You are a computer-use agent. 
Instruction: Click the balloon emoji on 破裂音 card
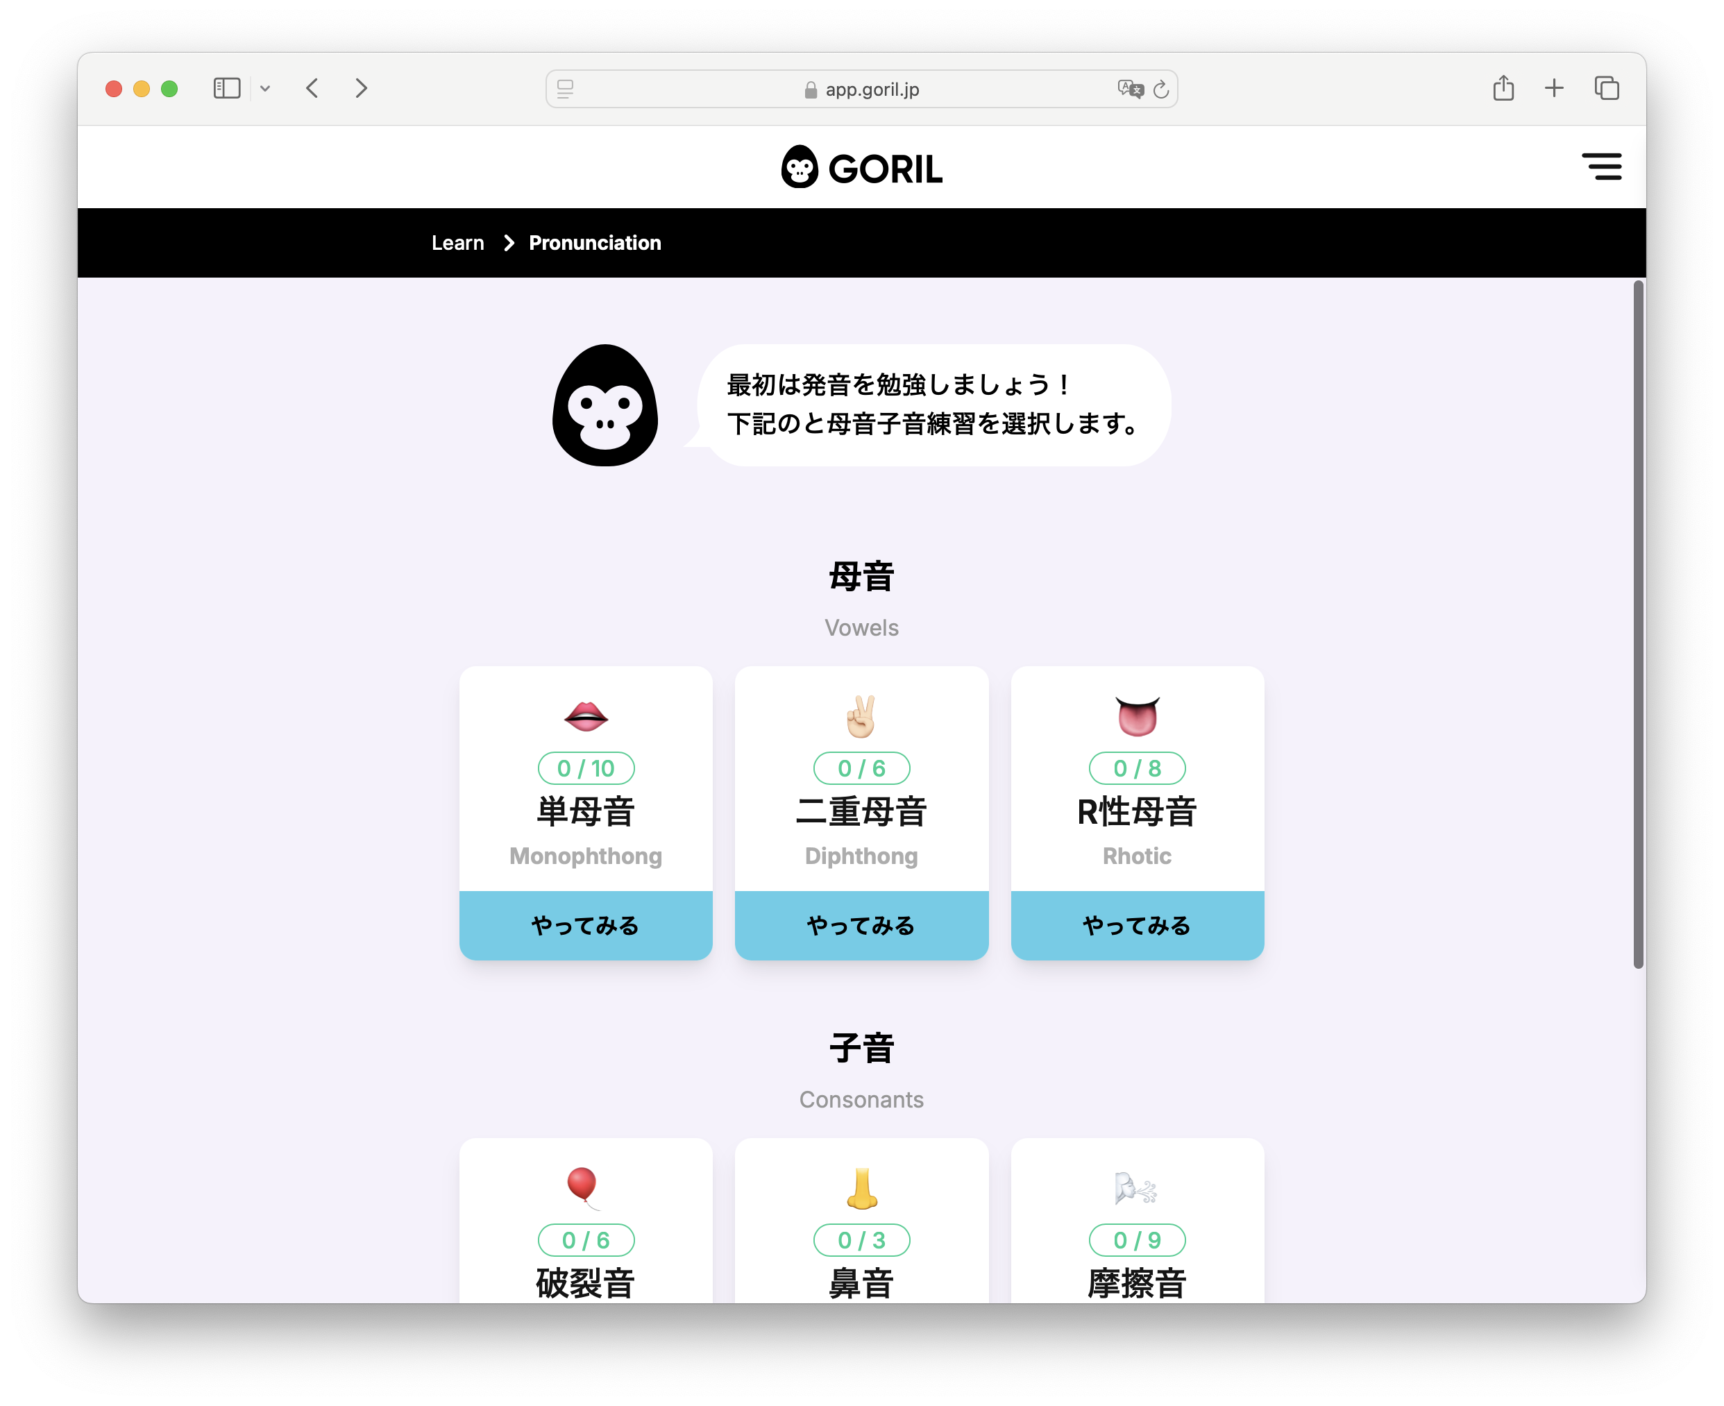[582, 1188]
